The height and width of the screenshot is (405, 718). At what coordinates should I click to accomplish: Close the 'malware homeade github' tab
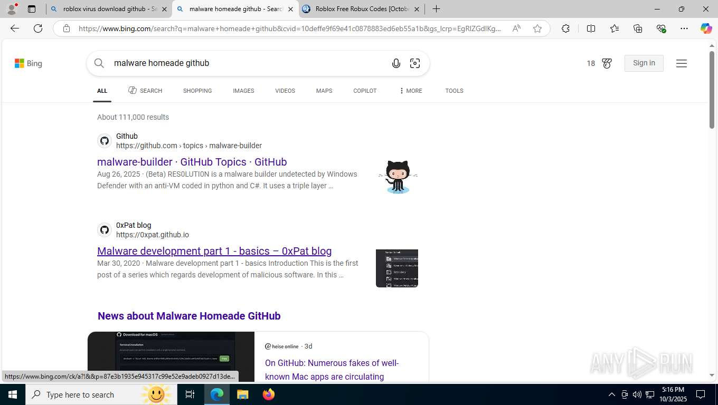[290, 9]
